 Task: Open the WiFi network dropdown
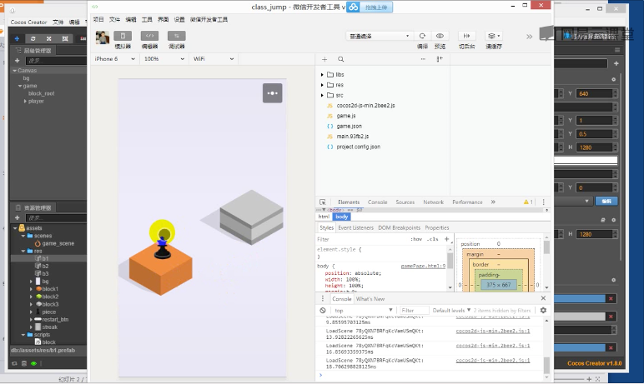(x=214, y=59)
